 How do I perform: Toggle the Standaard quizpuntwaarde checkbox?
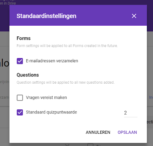pos(20,112)
